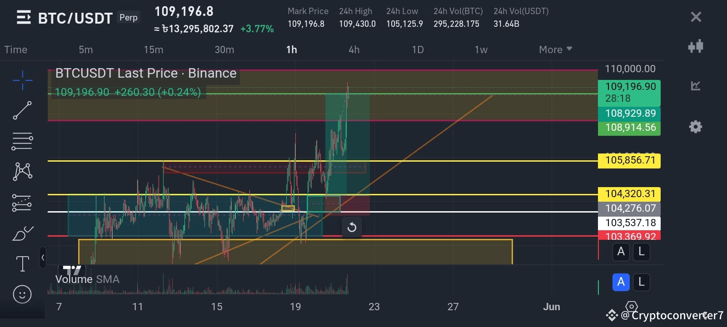Click the small orange rectangle drawing
727x327 pixels.
(x=288, y=208)
